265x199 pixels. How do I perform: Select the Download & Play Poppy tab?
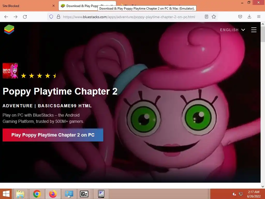pos(87,6)
